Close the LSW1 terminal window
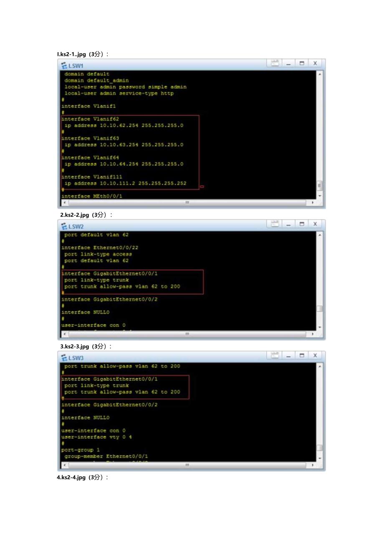 pos(315,63)
